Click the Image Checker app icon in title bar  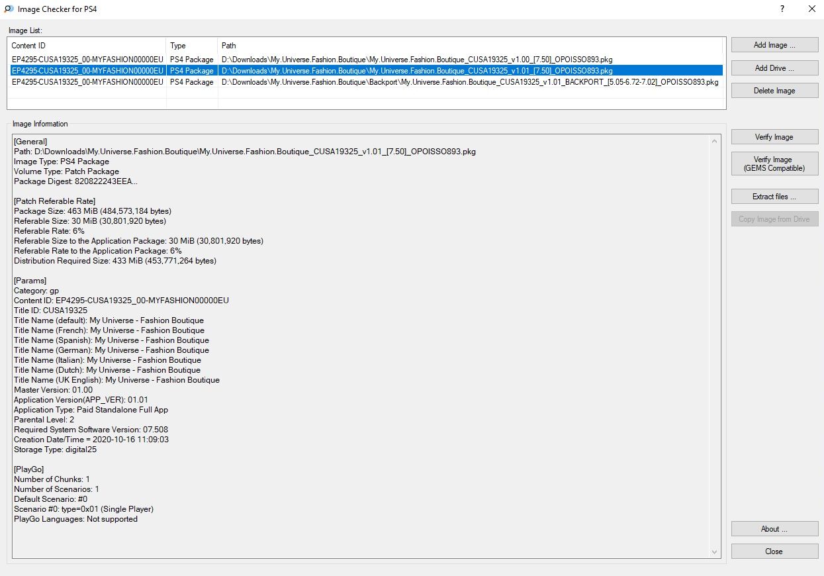click(x=9, y=9)
